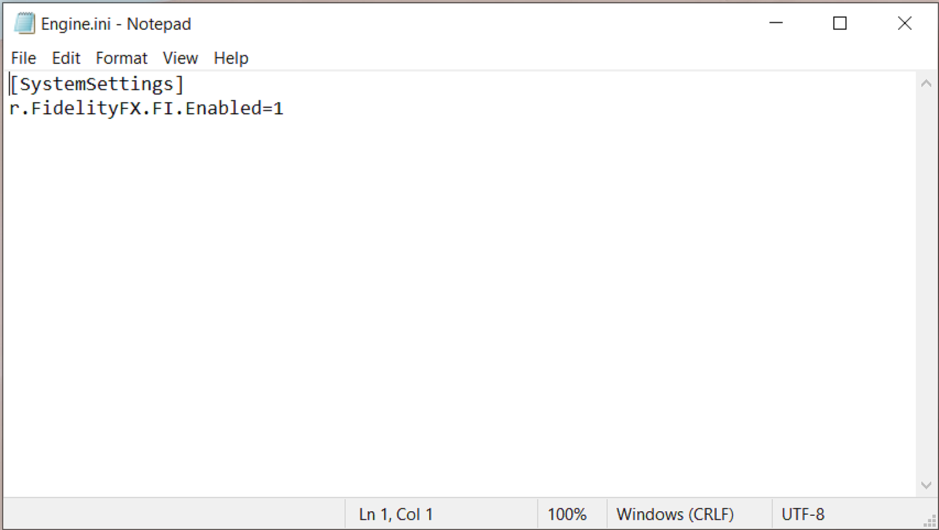The height and width of the screenshot is (530, 939).
Task: Click the Ln 1, Col 1 status indicator
Action: tap(396, 515)
